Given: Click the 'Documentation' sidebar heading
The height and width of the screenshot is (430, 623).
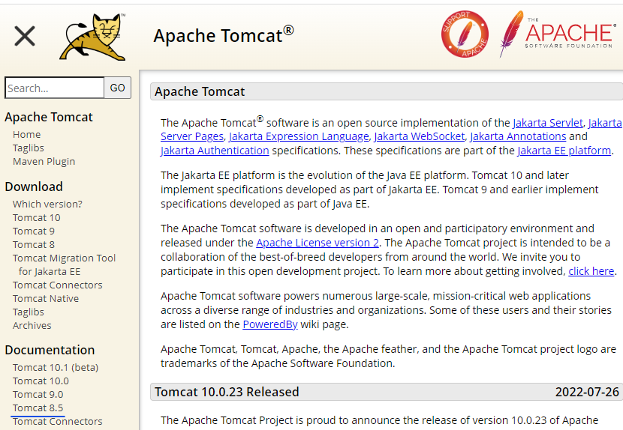Looking at the screenshot, I should click(50, 350).
